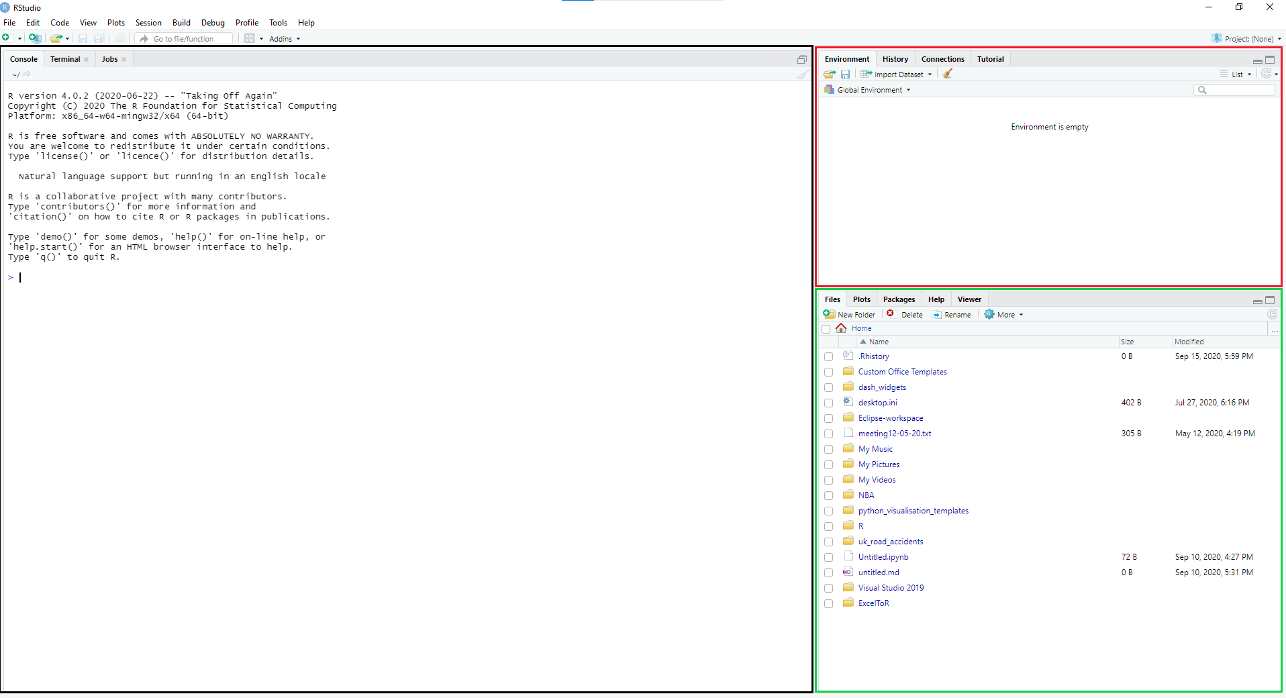Viewport: 1286px width, 698px height.
Task: Clear the console with the broom icon
Action: click(802, 74)
